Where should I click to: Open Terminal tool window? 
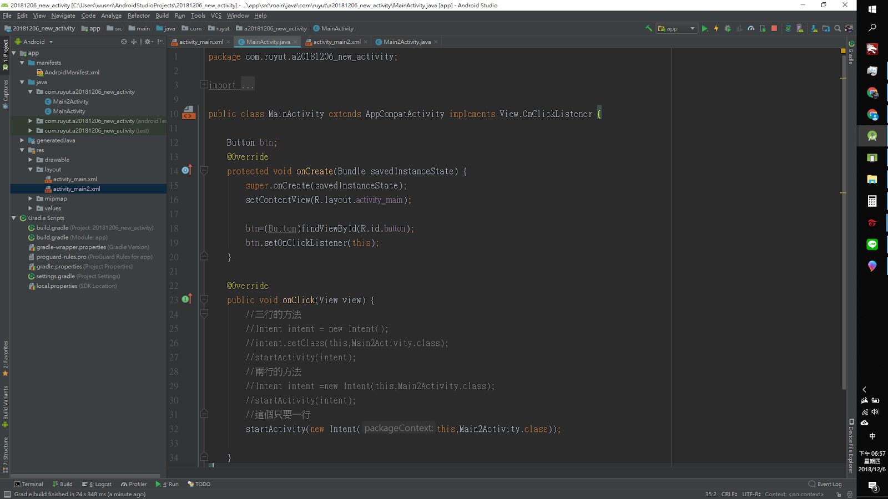tap(28, 484)
